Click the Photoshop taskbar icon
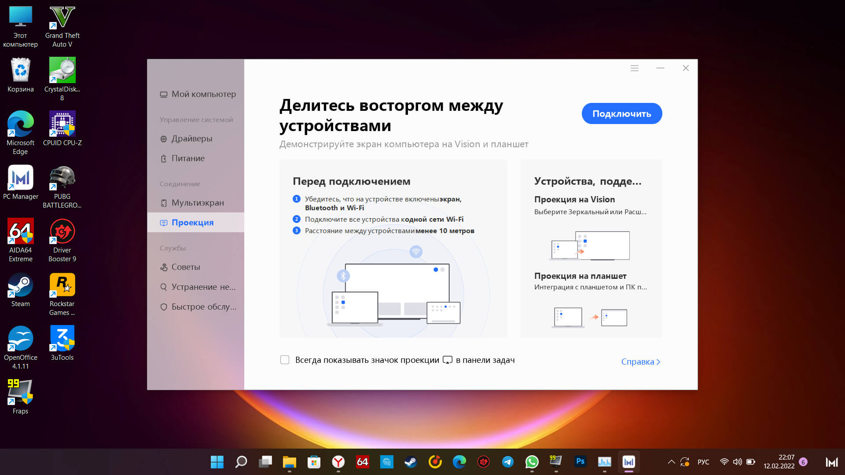The height and width of the screenshot is (475, 845). [x=580, y=462]
